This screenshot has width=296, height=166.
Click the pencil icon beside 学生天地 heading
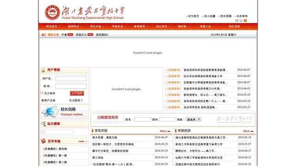pos(92,130)
